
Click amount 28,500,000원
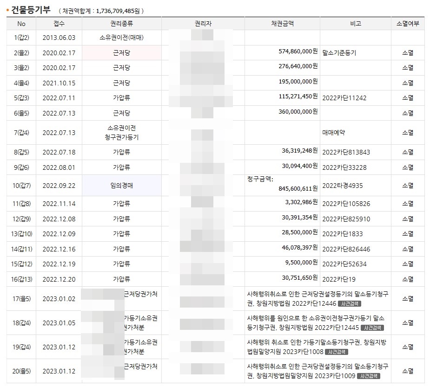(x=300, y=232)
